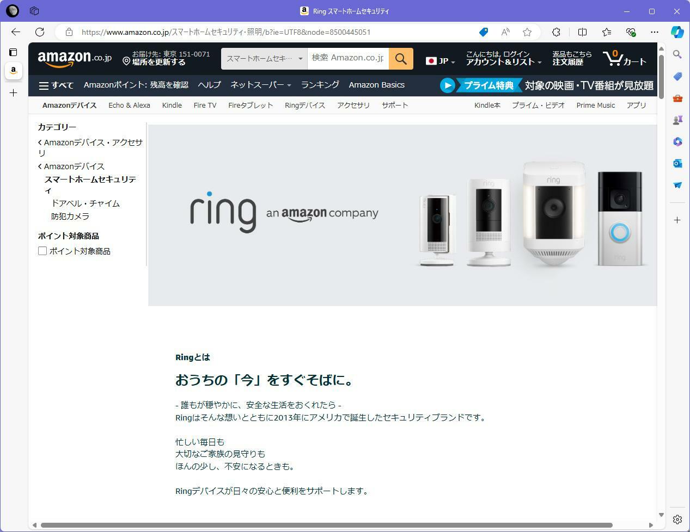This screenshot has width=690, height=532.
Task: Toggle Split screen icon
Action: [582, 32]
